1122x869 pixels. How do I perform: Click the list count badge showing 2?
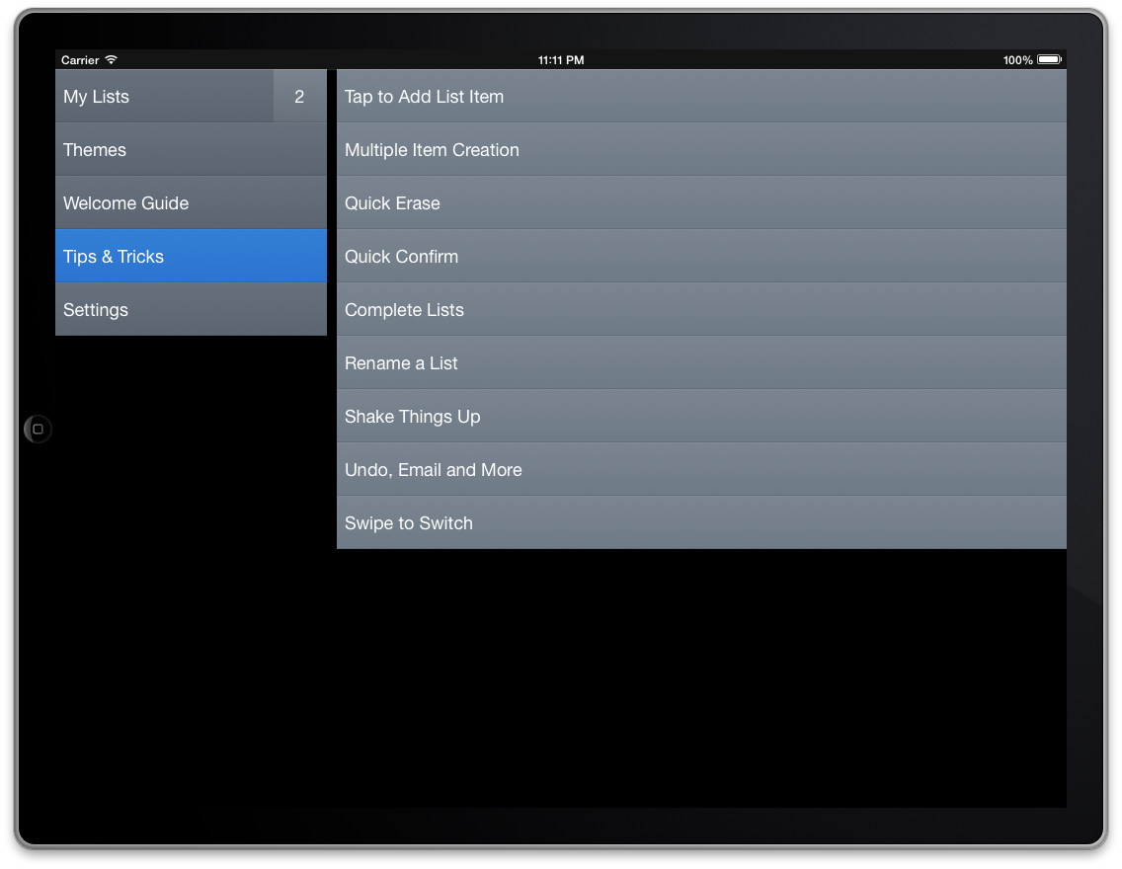(299, 97)
